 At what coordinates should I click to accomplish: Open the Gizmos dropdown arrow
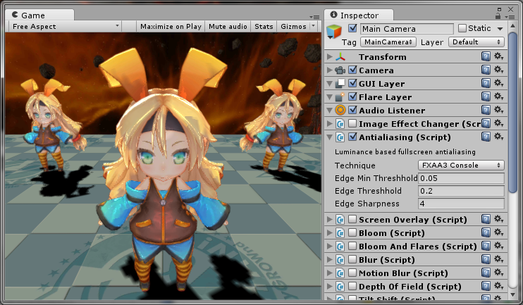(x=313, y=26)
